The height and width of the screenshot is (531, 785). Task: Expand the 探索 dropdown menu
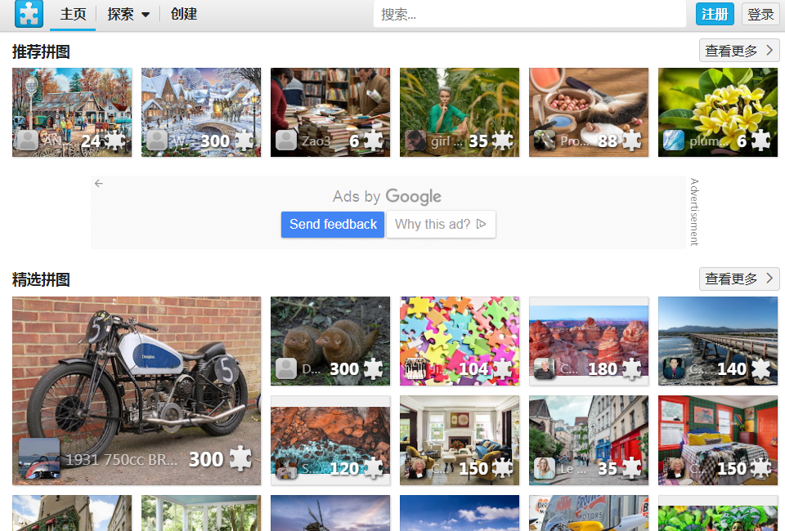[x=128, y=15]
